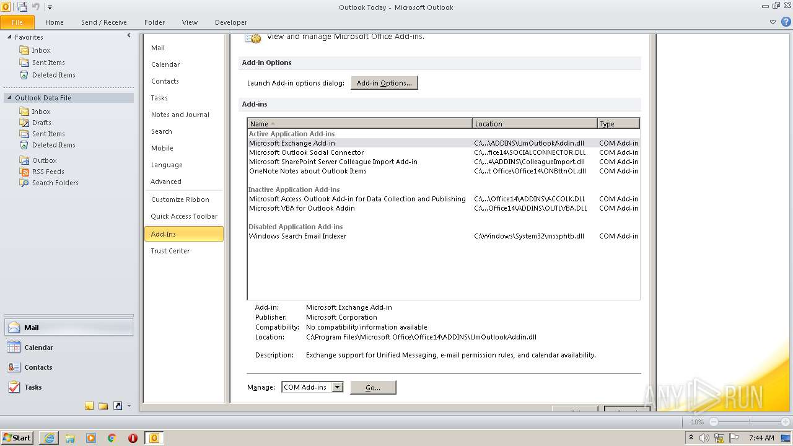The width and height of the screenshot is (793, 446).
Task: Click the volume speaker tray icon
Action: (x=705, y=438)
